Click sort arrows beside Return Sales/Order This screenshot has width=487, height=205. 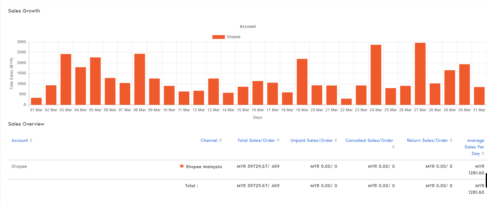[x=451, y=141]
